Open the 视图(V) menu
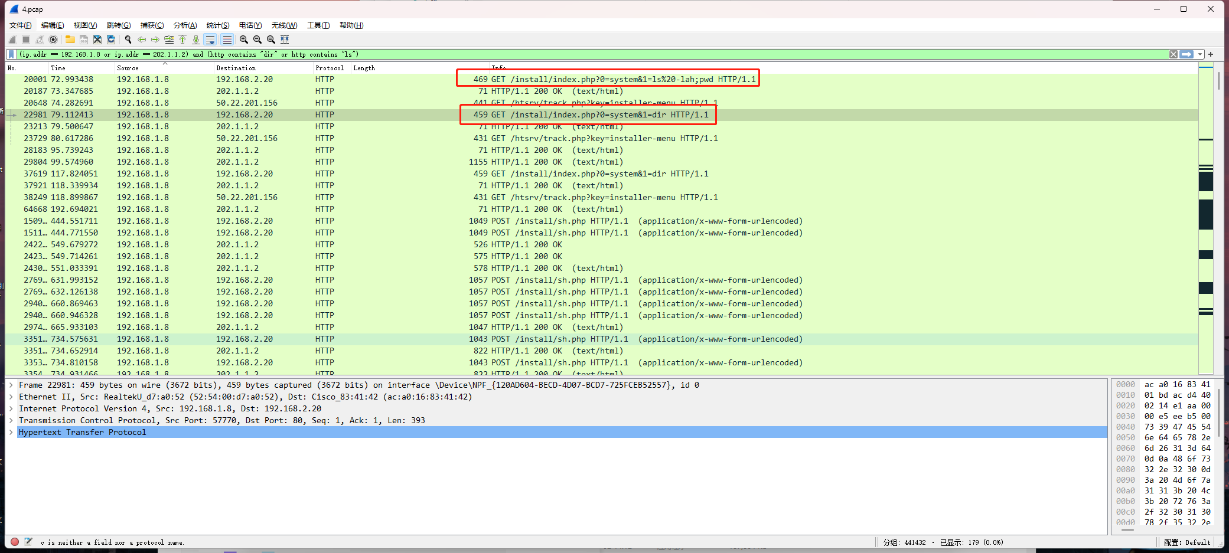The image size is (1229, 553). (x=85, y=25)
